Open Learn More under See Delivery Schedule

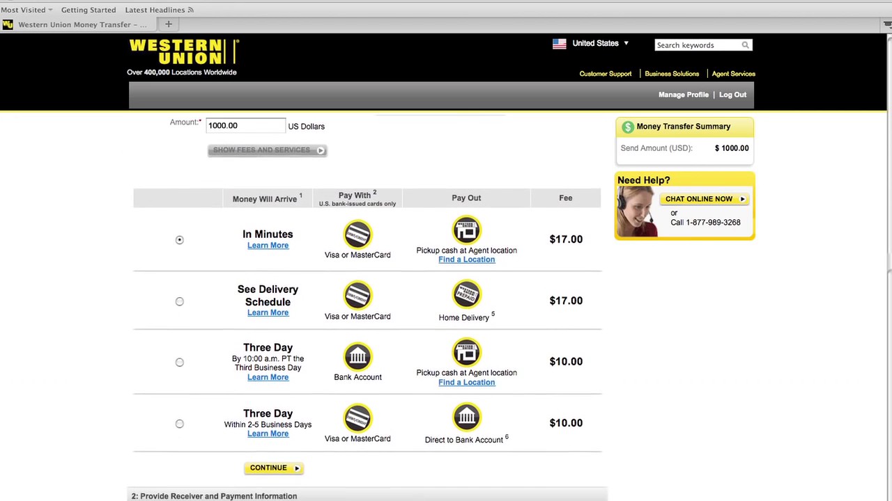(268, 312)
